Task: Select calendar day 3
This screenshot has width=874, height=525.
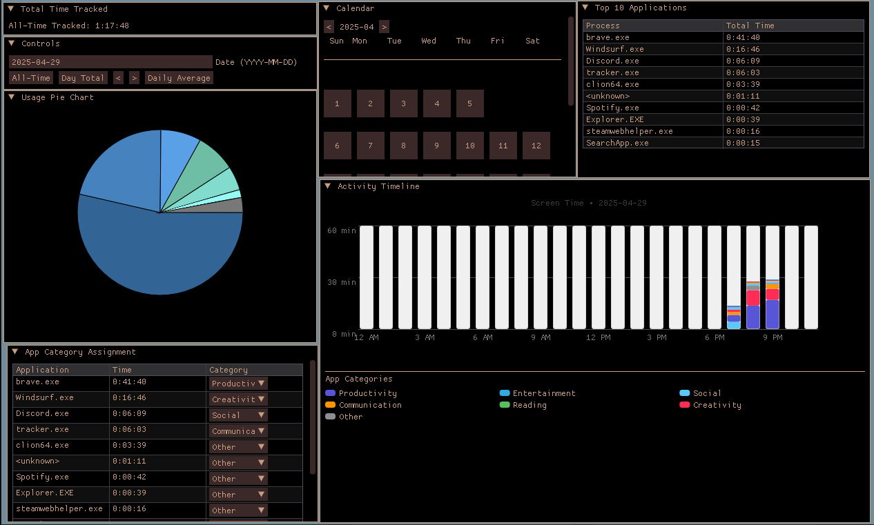Action: 404,103
